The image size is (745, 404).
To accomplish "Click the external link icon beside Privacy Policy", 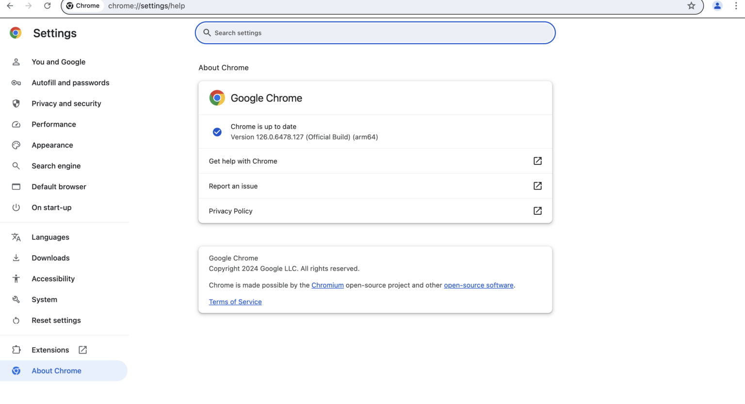I will pos(537,211).
